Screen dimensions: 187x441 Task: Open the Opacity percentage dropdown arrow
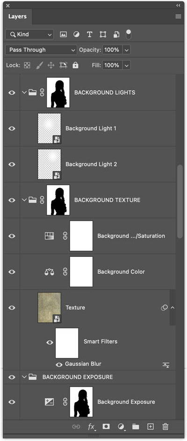pos(126,50)
